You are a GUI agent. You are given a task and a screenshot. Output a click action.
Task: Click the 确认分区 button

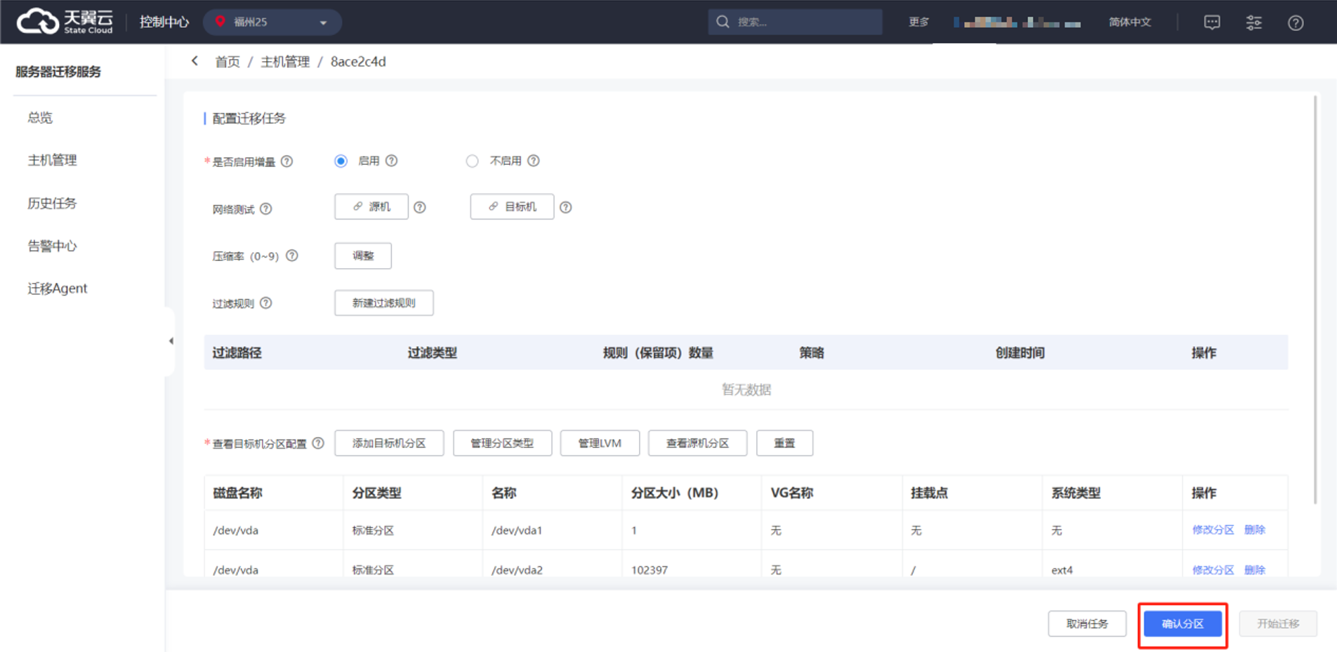pyautogui.click(x=1183, y=623)
